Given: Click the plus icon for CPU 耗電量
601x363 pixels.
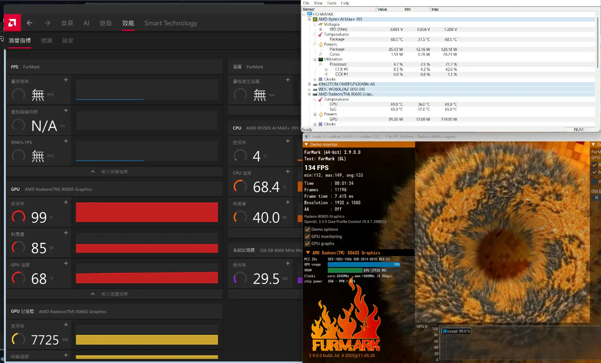Looking at the screenshot, I should pos(288,202).
